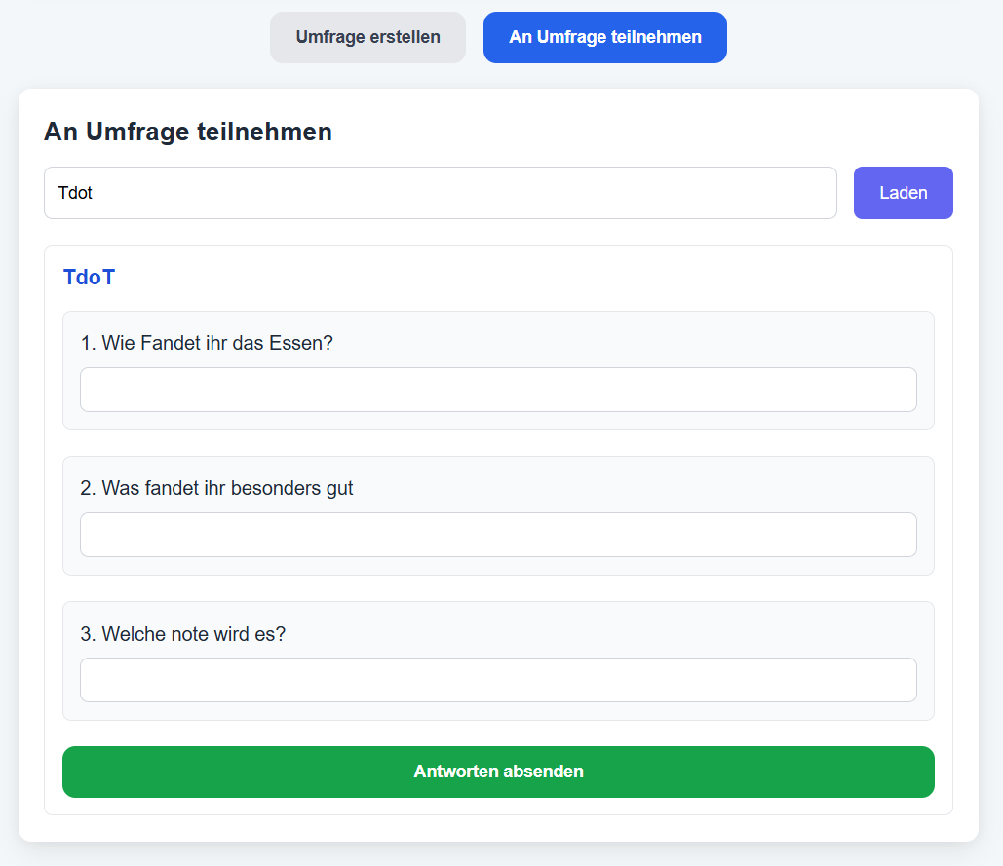Select the blue An Umfrage teilnehmen tab
The width and height of the screenshot is (1003, 866).
point(604,38)
